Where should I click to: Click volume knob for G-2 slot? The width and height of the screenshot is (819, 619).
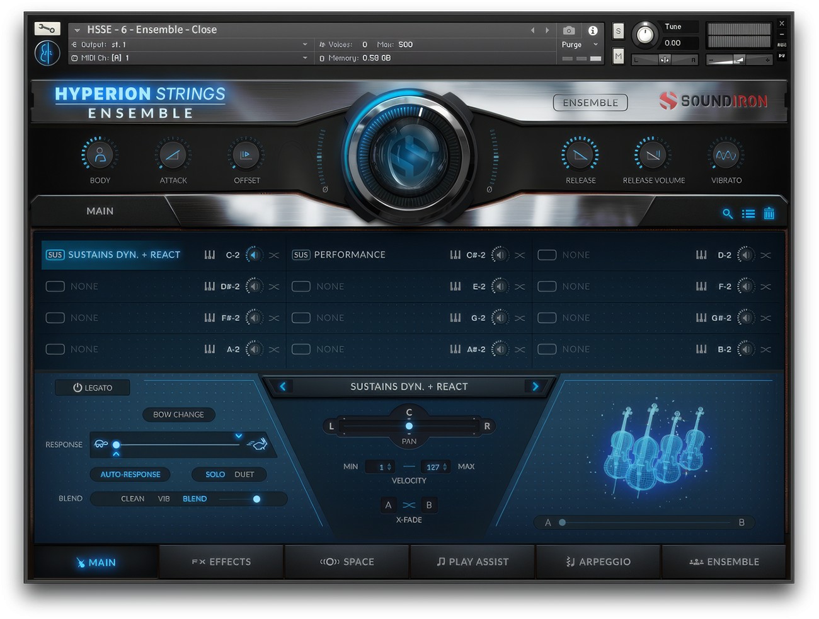(500, 318)
